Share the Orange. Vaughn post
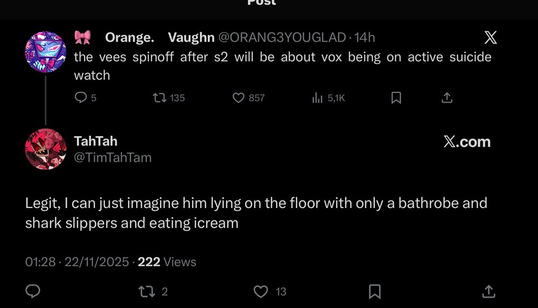Viewport: 538px width, 308px height. pyautogui.click(x=447, y=98)
